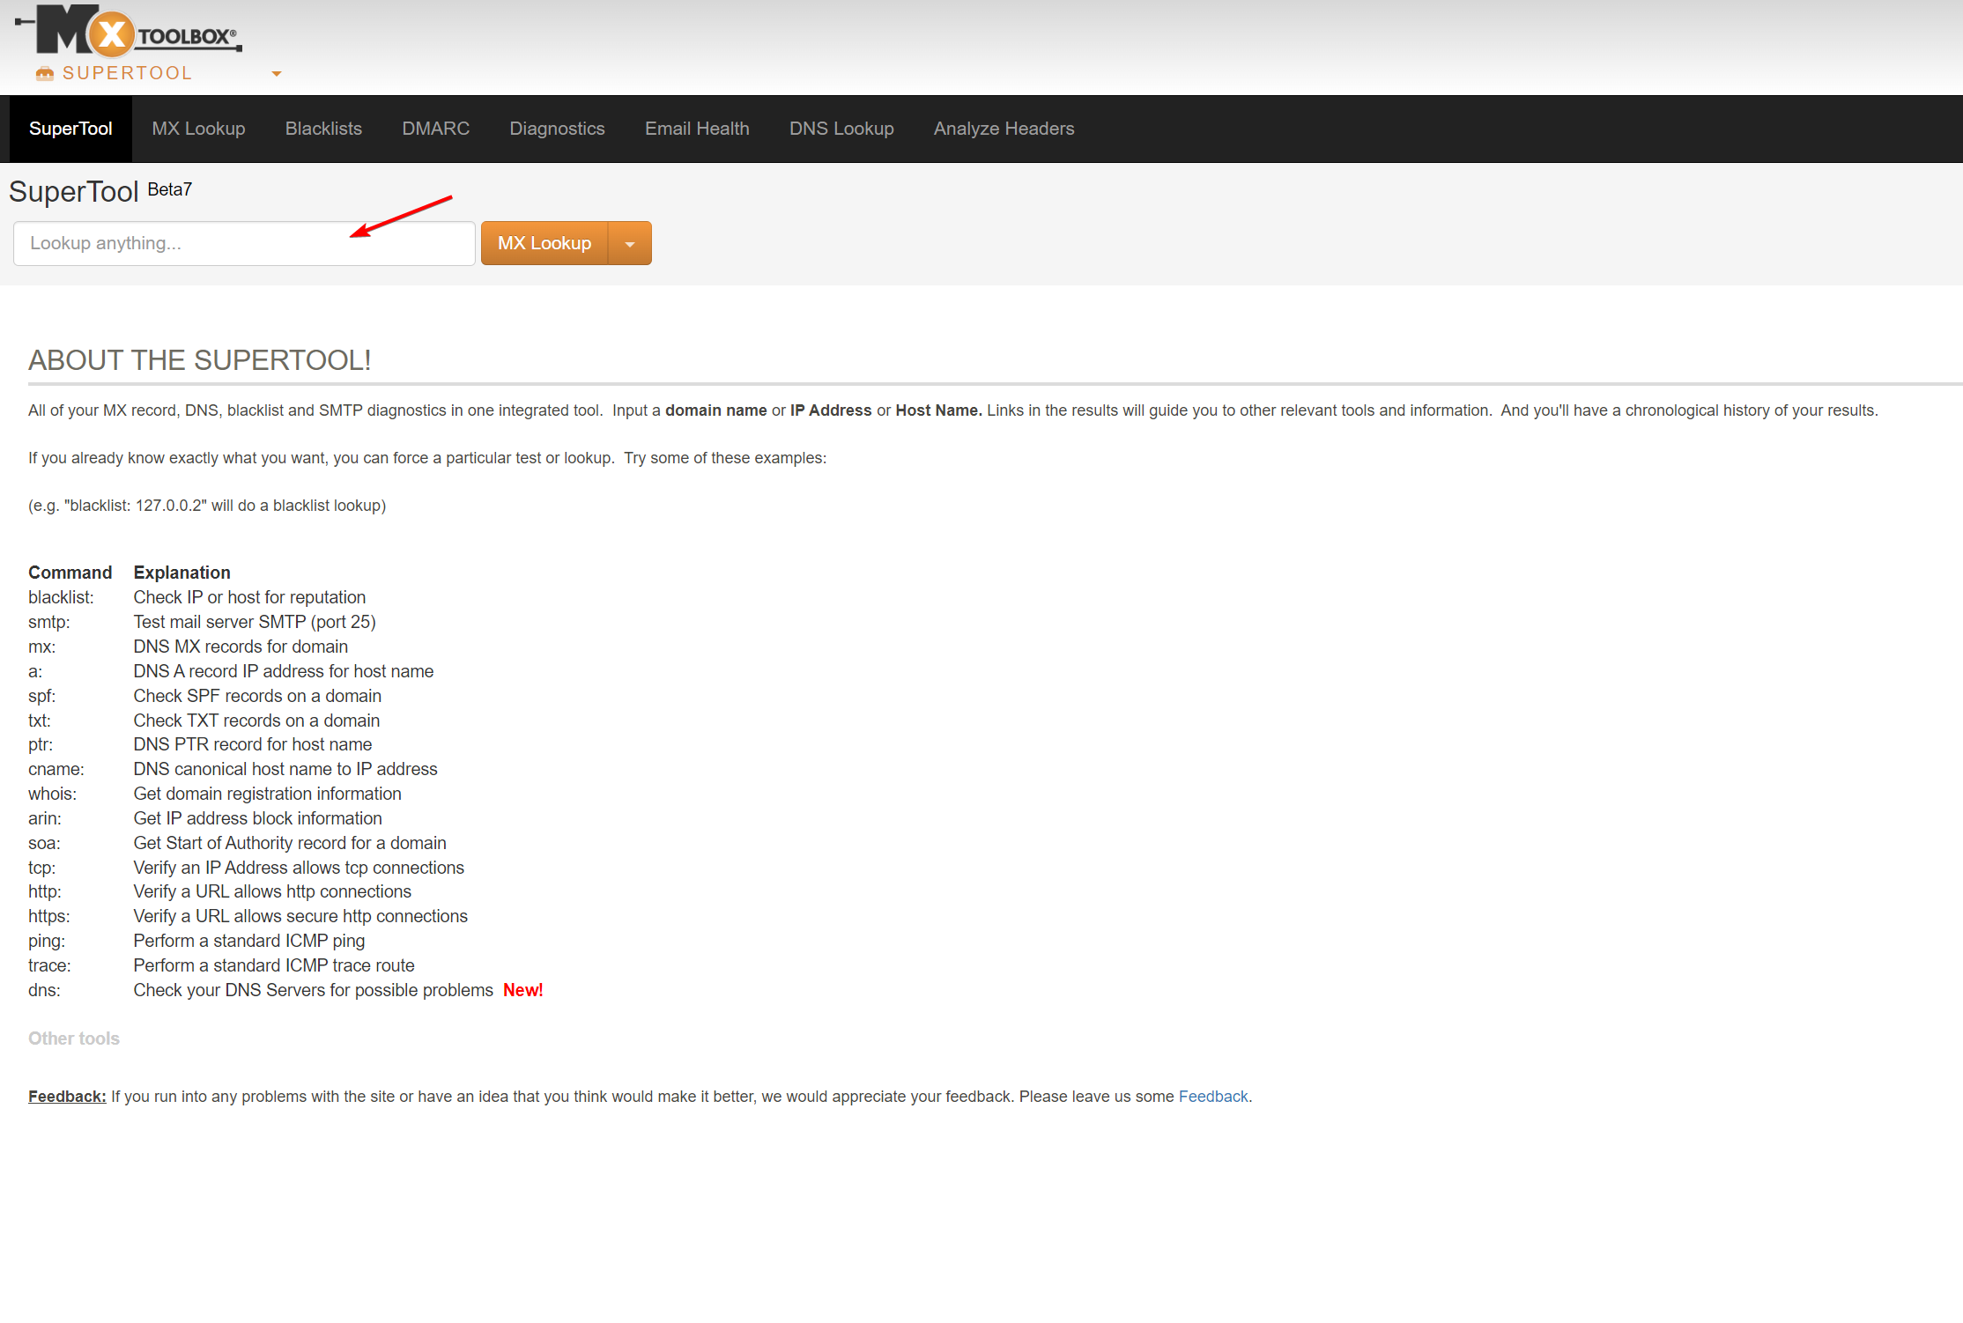
Task: Click the red New! label
Action: (523, 990)
